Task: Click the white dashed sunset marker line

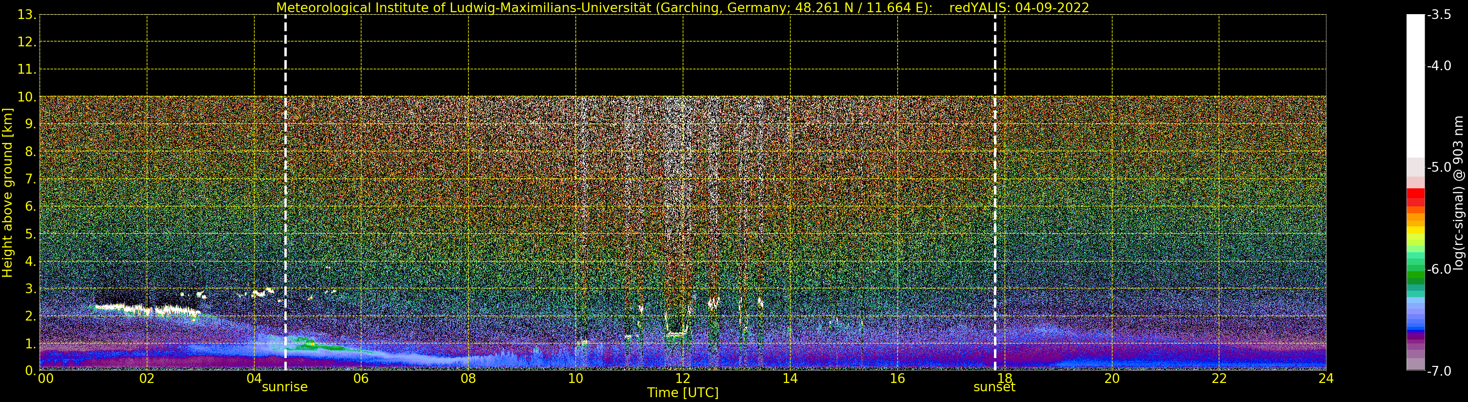Action: click(x=995, y=193)
